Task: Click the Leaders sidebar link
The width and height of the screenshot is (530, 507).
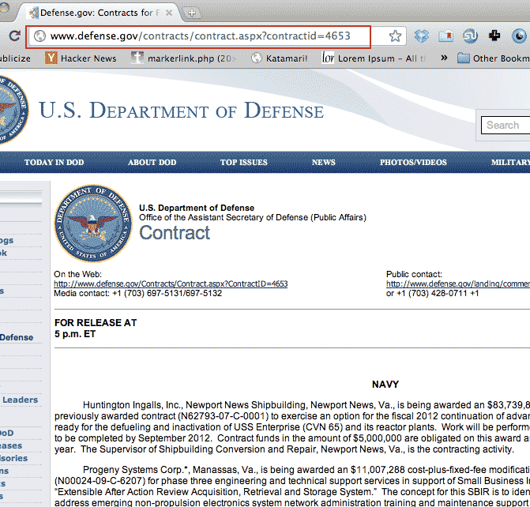Action: [x=21, y=400]
